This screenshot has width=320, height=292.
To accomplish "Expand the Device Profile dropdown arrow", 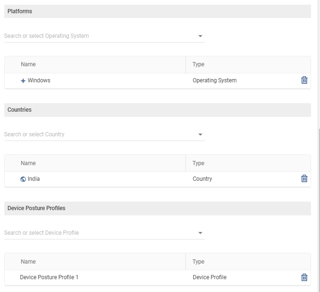I will [200, 233].
